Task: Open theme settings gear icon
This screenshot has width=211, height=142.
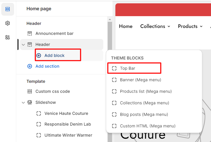Action: pos(7,23)
